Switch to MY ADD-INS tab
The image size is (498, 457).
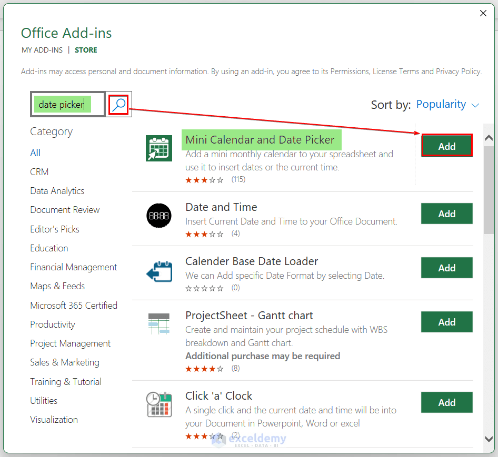[x=42, y=50]
